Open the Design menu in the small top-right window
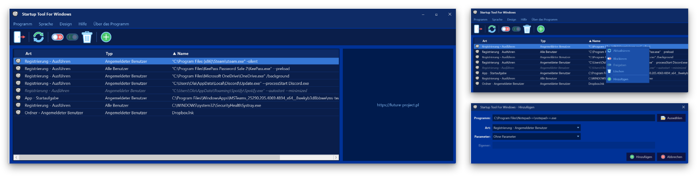698x178 pixels. (512, 20)
